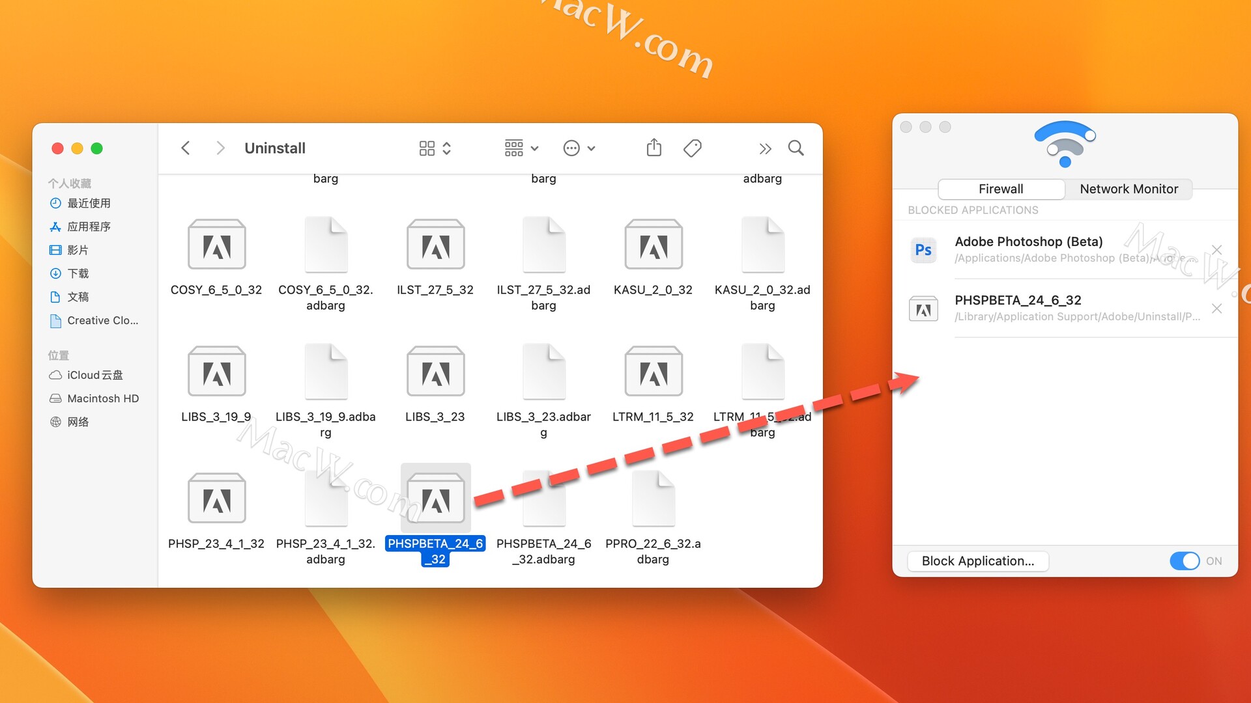1251x703 pixels.
Task: Navigate back in Finder window
Action: coord(185,148)
